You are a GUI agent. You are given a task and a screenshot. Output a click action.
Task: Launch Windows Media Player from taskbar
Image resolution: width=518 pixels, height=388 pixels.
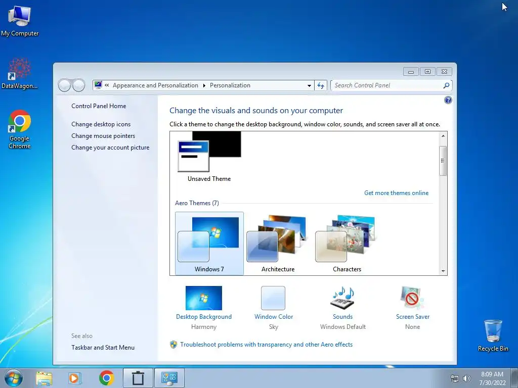click(x=75, y=378)
